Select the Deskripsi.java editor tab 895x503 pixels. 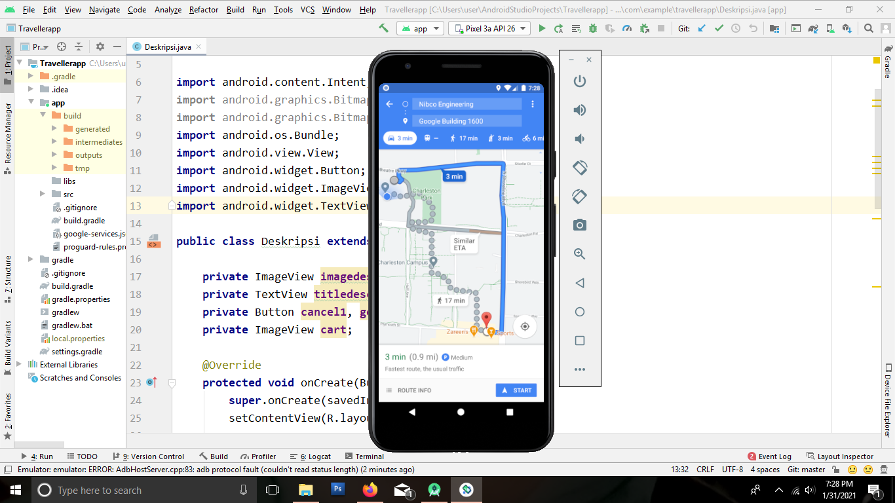pos(167,47)
